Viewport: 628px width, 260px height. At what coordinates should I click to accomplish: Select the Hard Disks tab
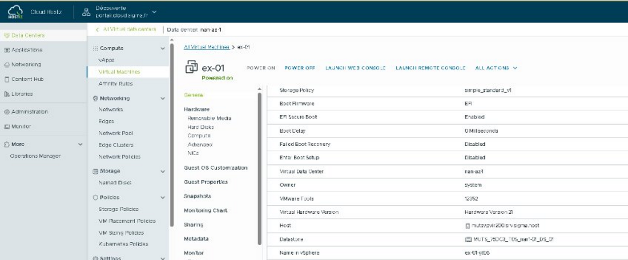point(200,127)
